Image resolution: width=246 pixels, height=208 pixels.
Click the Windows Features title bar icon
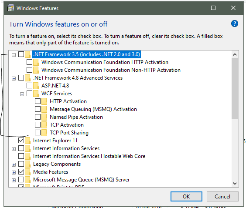[x=10, y=8]
